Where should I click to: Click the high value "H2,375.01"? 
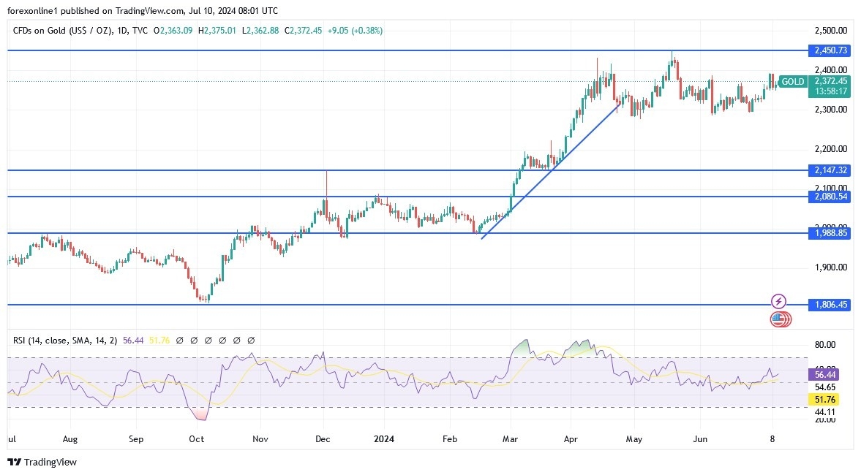pyautogui.click(x=217, y=31)
